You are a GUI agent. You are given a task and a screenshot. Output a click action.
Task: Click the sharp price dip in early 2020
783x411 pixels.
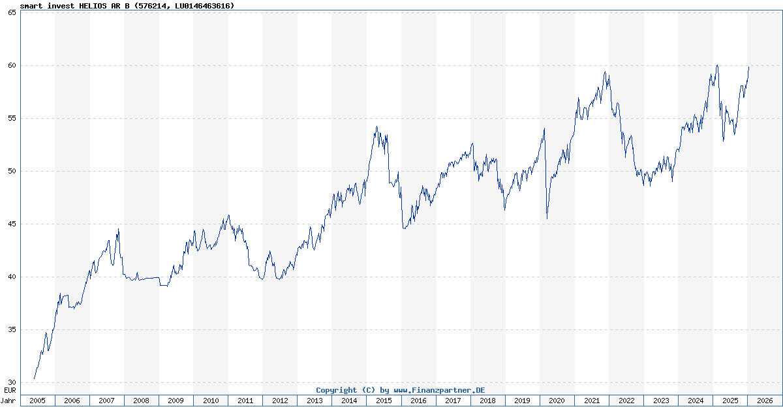pyautogui.click(x=547, y=218)
